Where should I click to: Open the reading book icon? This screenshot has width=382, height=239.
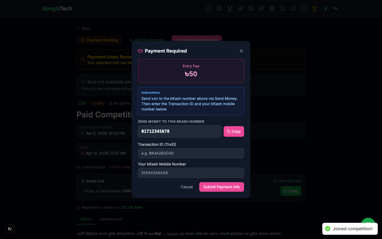(251, 8)
